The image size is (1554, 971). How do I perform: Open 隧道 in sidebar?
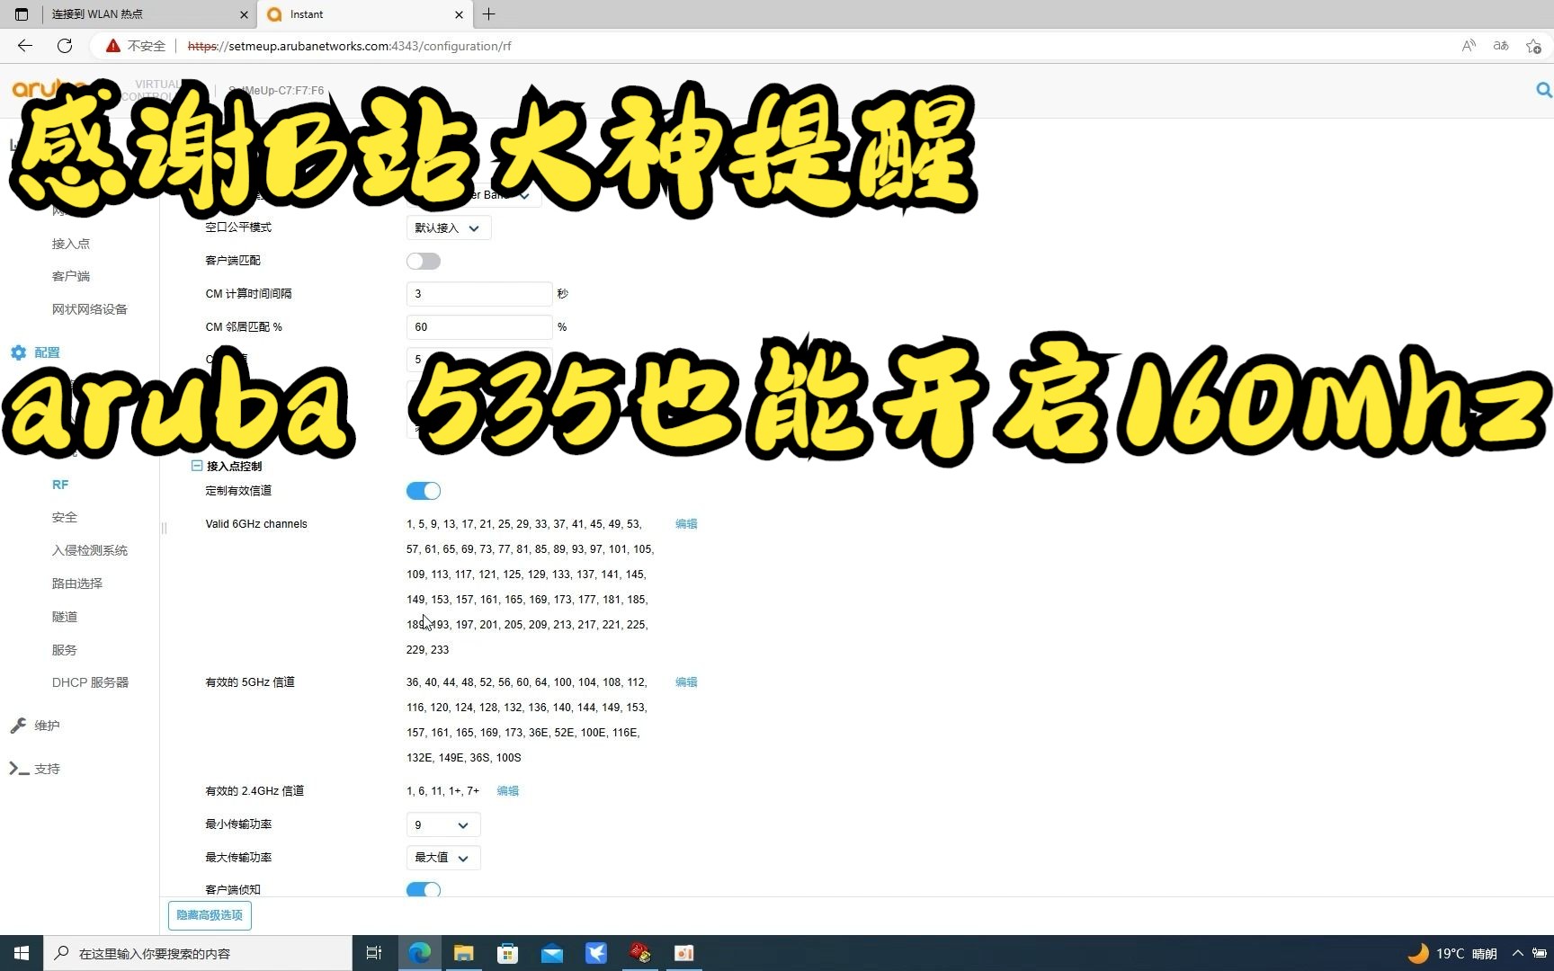65,617
